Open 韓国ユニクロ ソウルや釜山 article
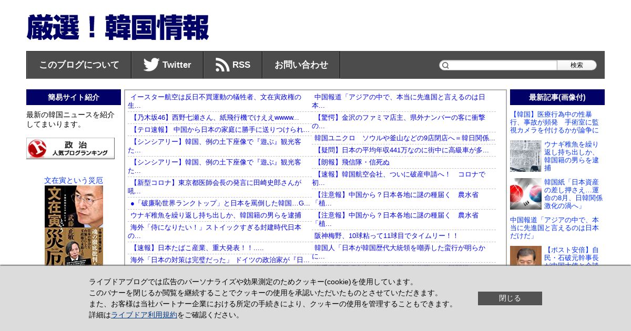 pos(404,138)
